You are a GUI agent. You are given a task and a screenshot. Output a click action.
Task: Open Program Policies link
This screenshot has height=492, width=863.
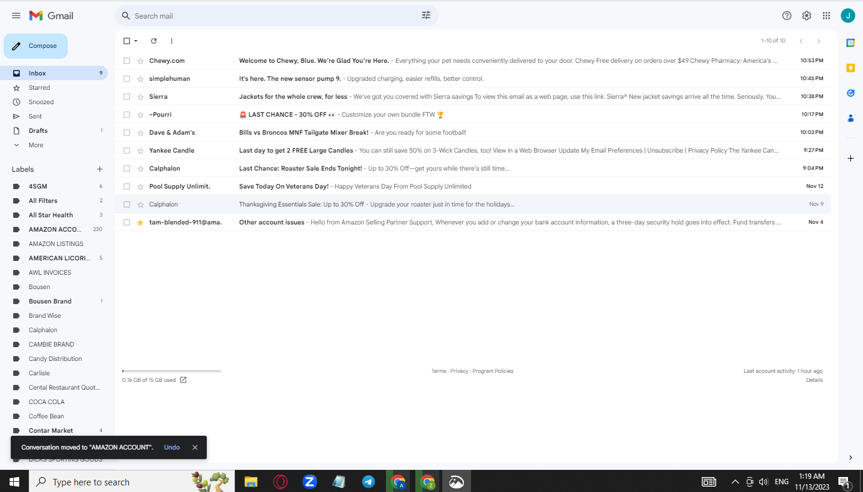coord(493,371)
